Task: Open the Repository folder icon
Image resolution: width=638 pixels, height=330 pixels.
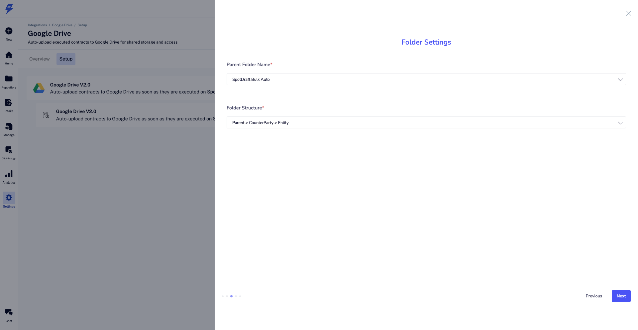Action: pyautogui.click(x=9, y=79)
